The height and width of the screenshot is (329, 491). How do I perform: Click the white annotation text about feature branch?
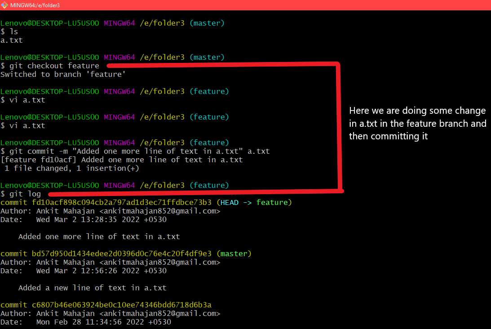pos(417,123)
